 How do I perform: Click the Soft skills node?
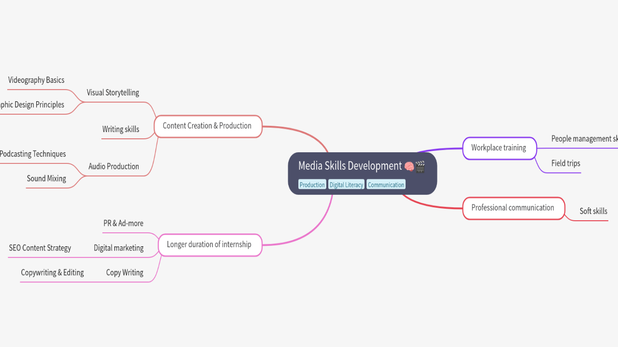point(593,211)
